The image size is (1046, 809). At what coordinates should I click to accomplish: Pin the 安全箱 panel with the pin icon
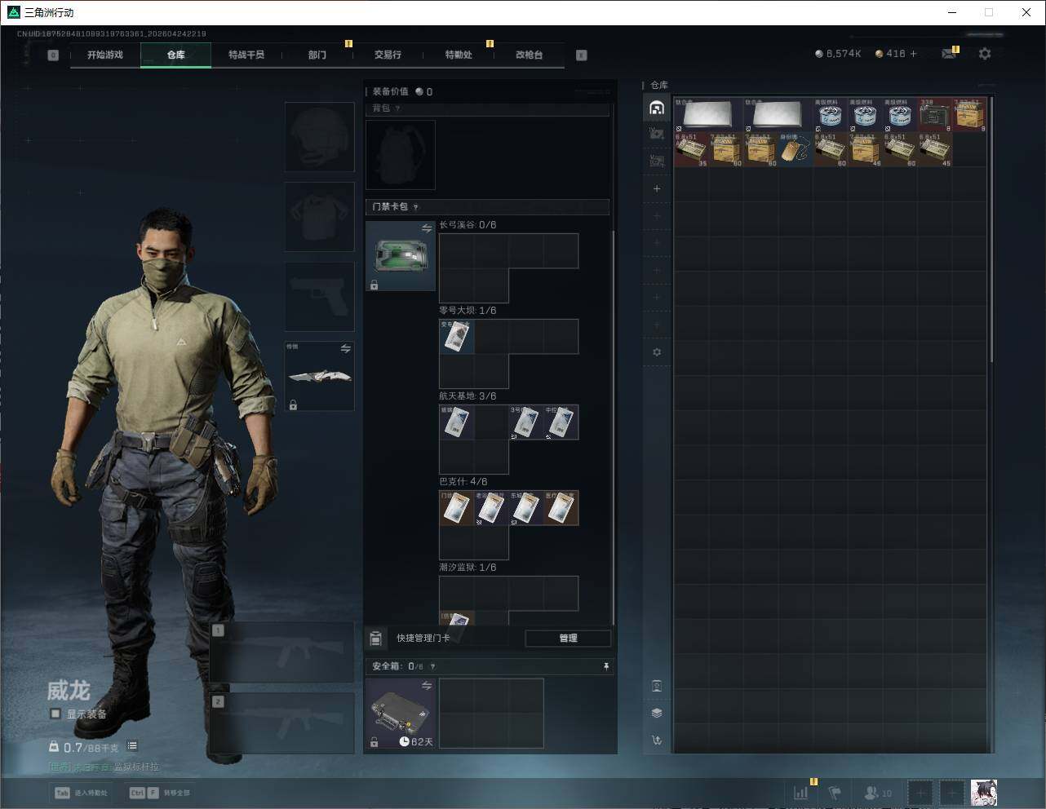coord(606,666)
